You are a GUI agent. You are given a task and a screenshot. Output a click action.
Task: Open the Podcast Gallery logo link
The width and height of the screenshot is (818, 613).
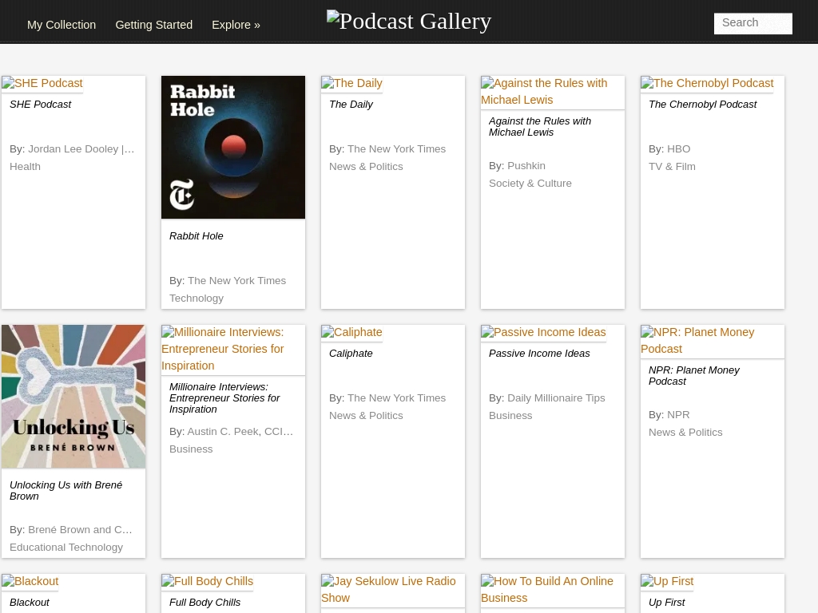408,21
